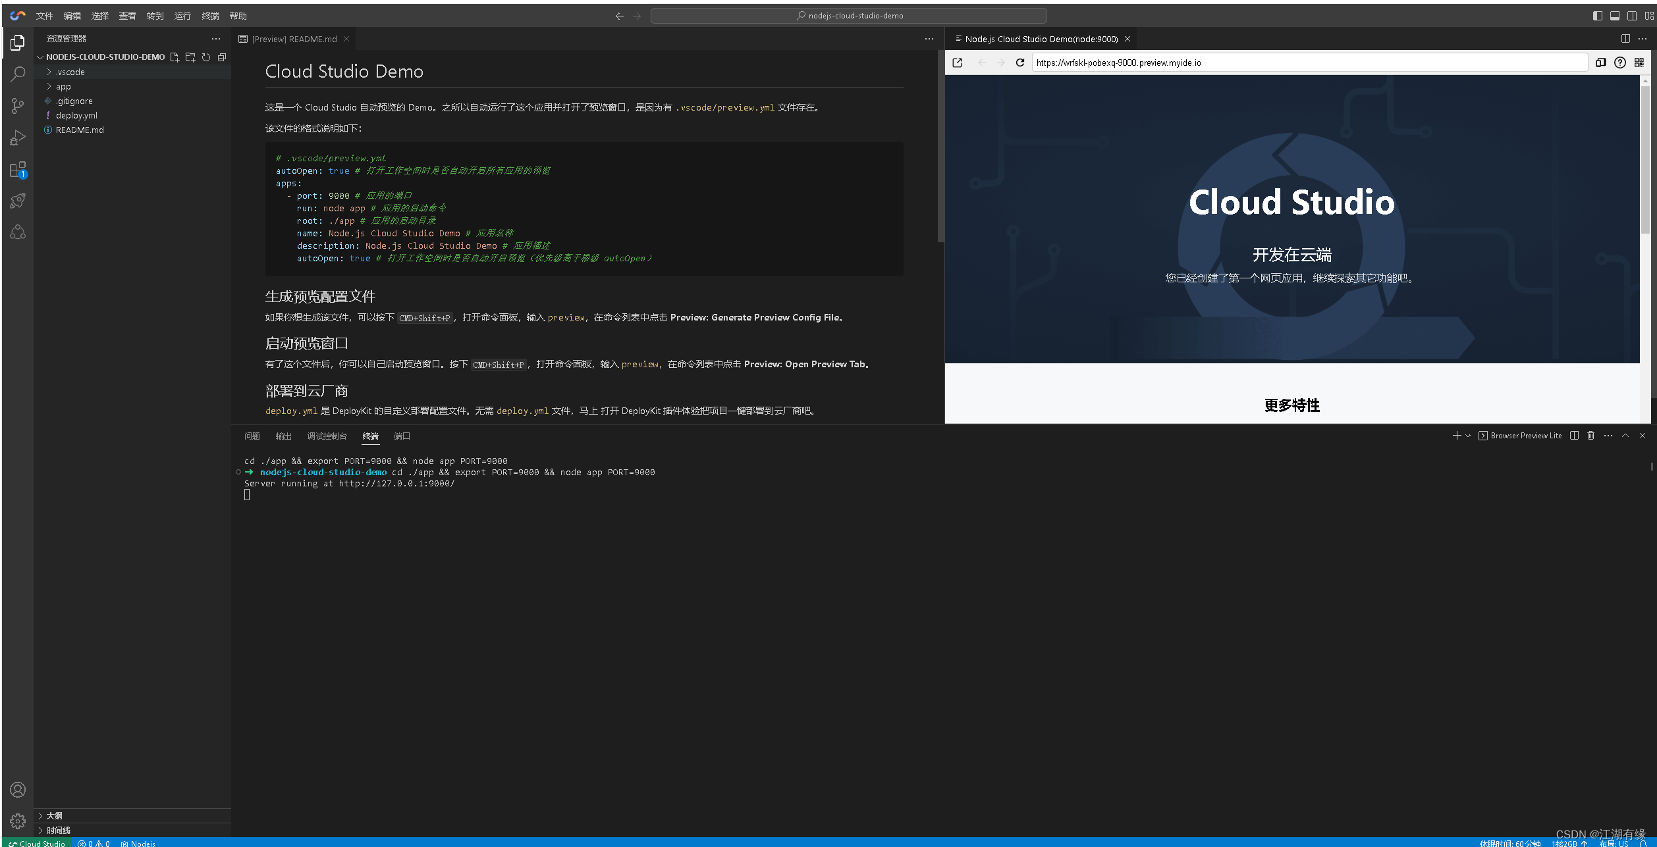1657x847 pixels.
Task: Open the Search sidebar icon
Action: pos(18,74)
